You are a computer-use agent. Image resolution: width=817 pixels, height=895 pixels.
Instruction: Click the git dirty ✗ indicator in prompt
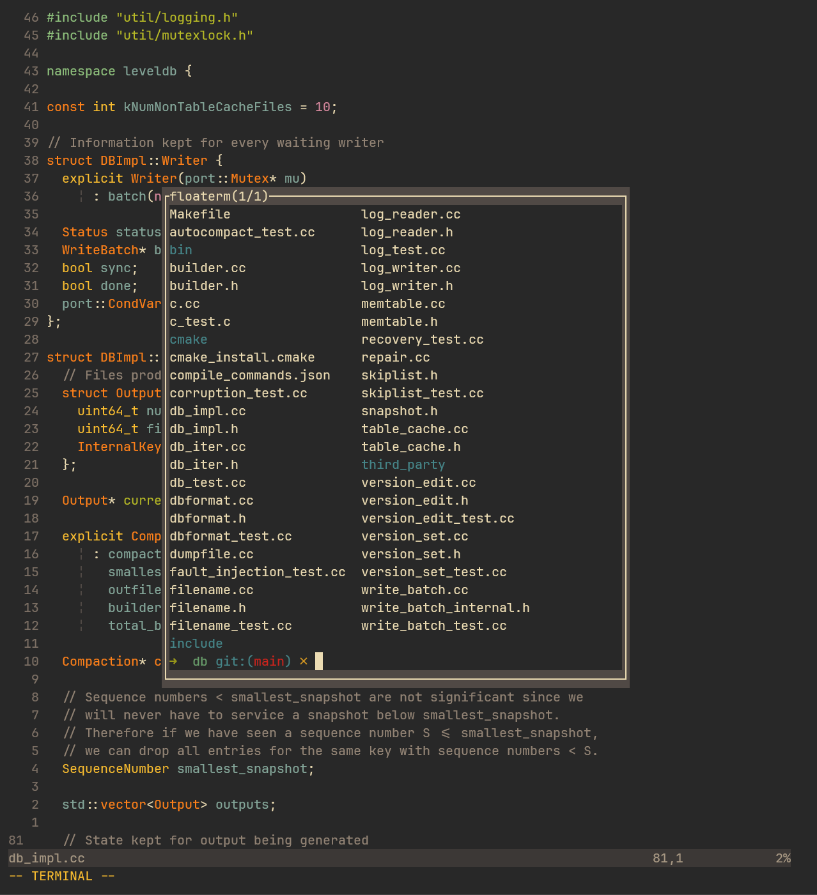(304, 661)
